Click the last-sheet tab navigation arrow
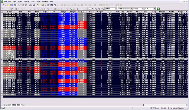The width and height of the screenshot is (189, 110). coord(9,105)
